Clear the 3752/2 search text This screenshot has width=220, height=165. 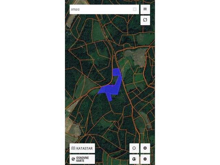[134, 9]
